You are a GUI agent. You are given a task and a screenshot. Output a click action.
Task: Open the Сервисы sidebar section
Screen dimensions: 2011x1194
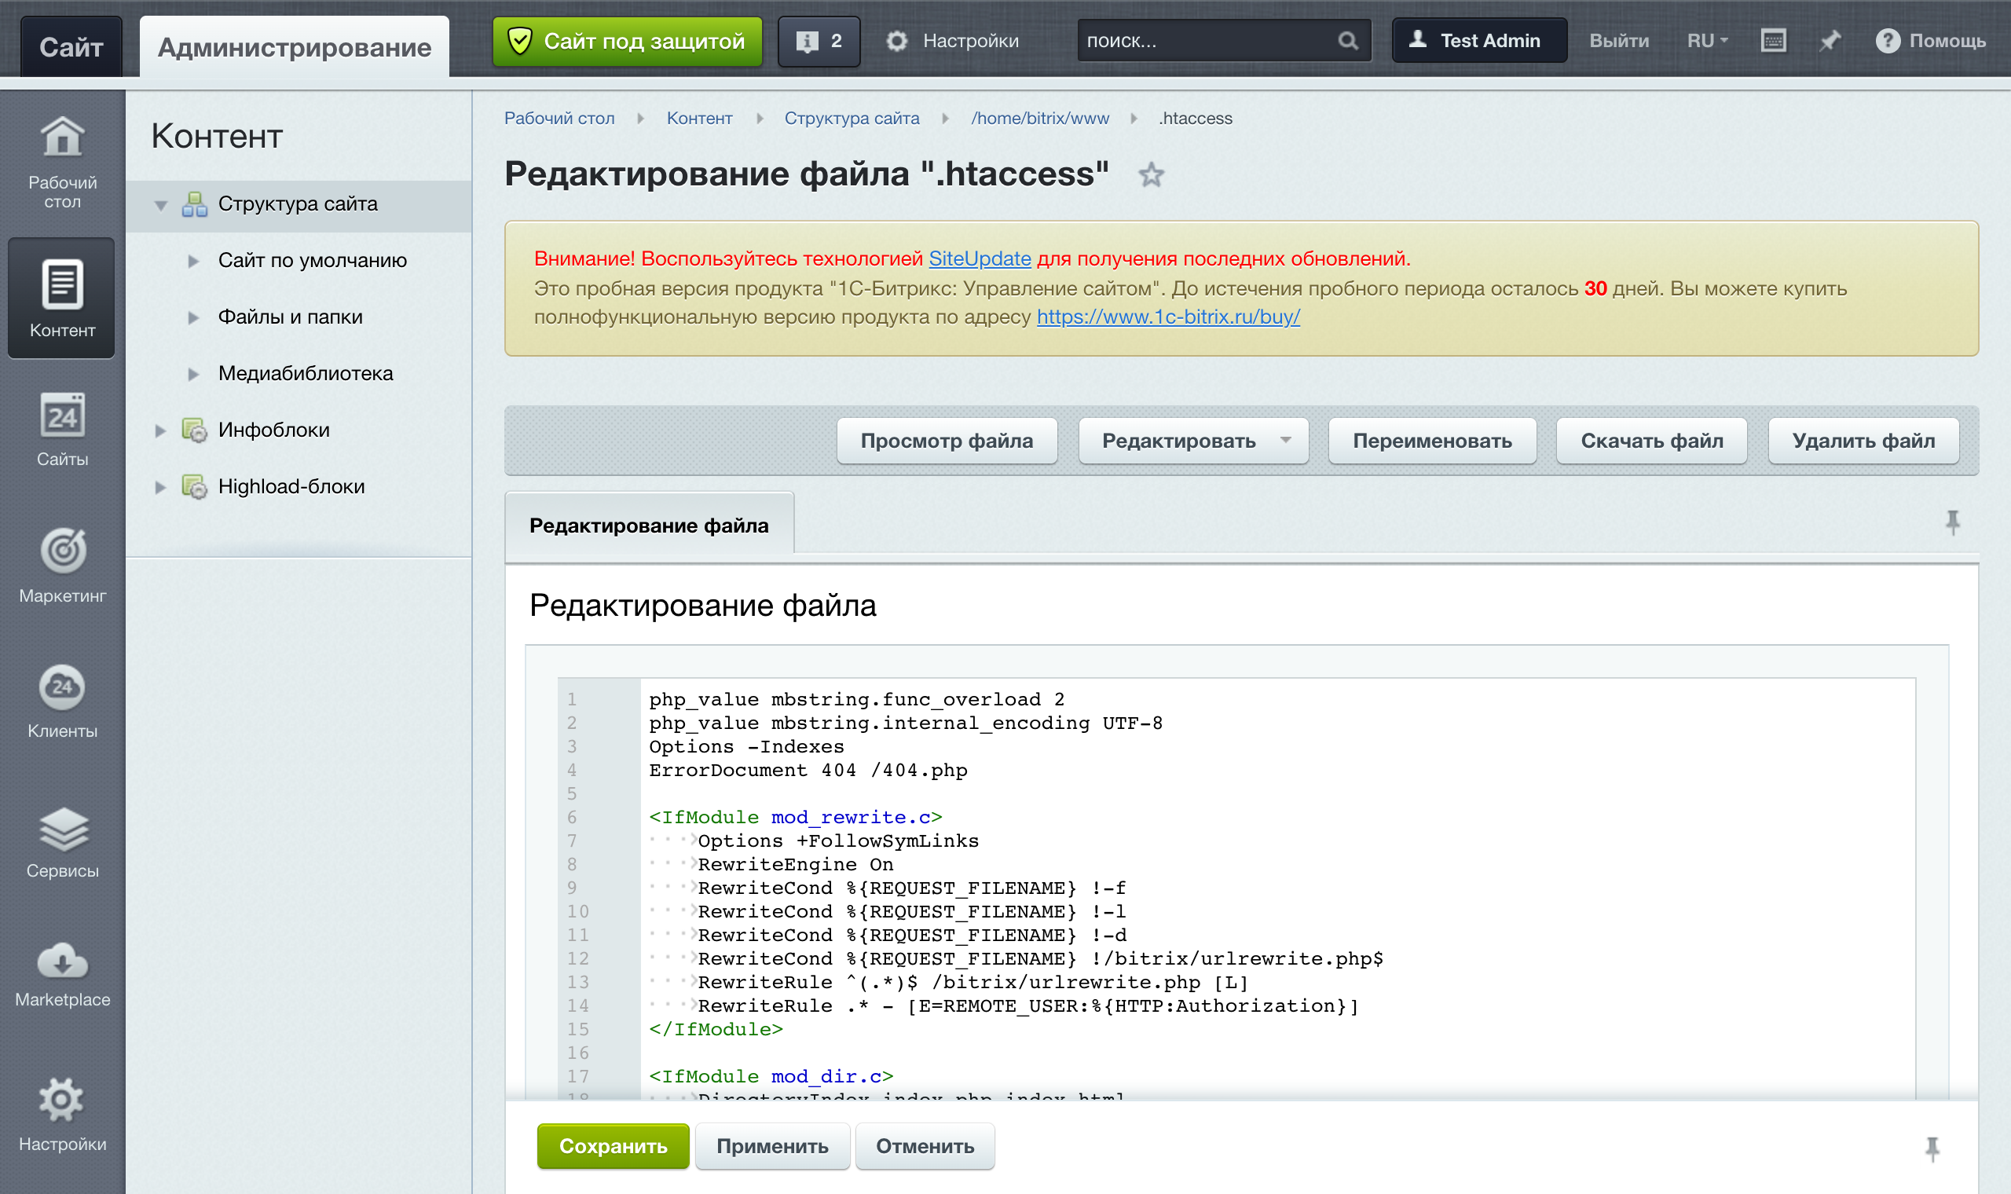pos(62,841)
